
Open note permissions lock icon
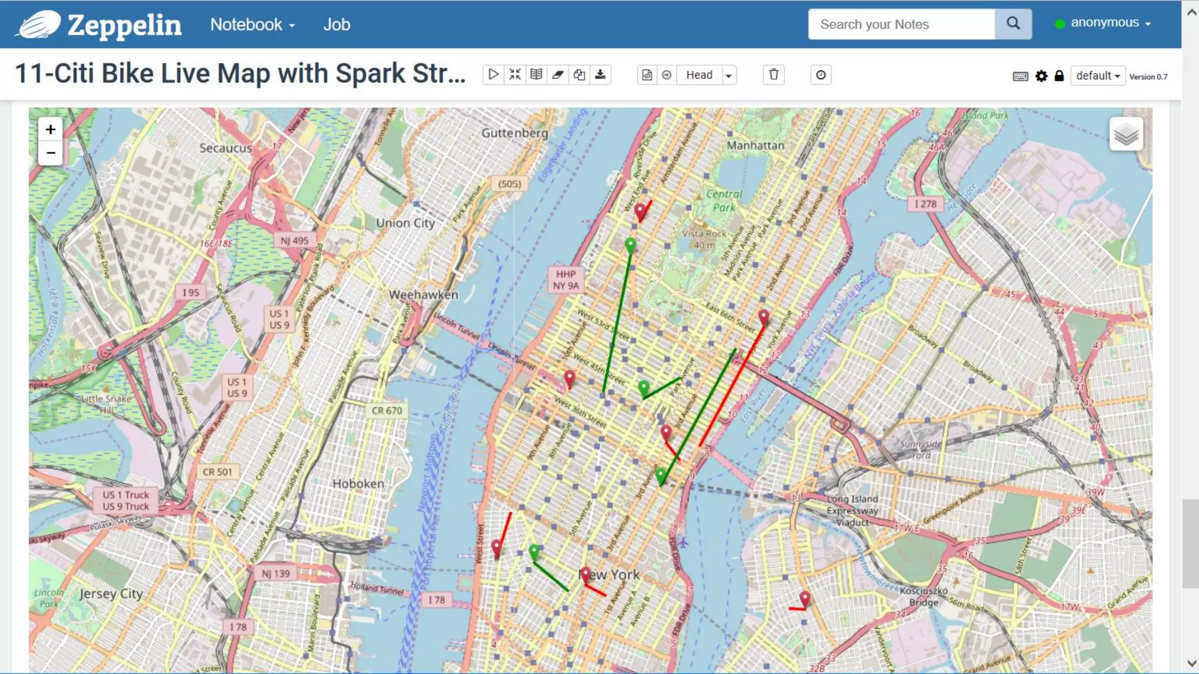[1059, 76]
